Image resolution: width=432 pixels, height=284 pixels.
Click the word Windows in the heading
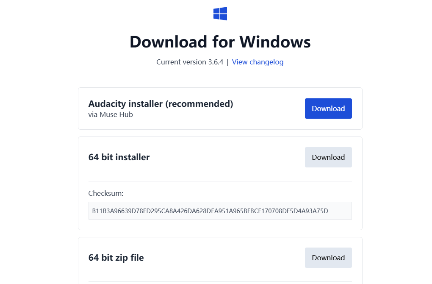pyautogui.click(x=275, y=42)
